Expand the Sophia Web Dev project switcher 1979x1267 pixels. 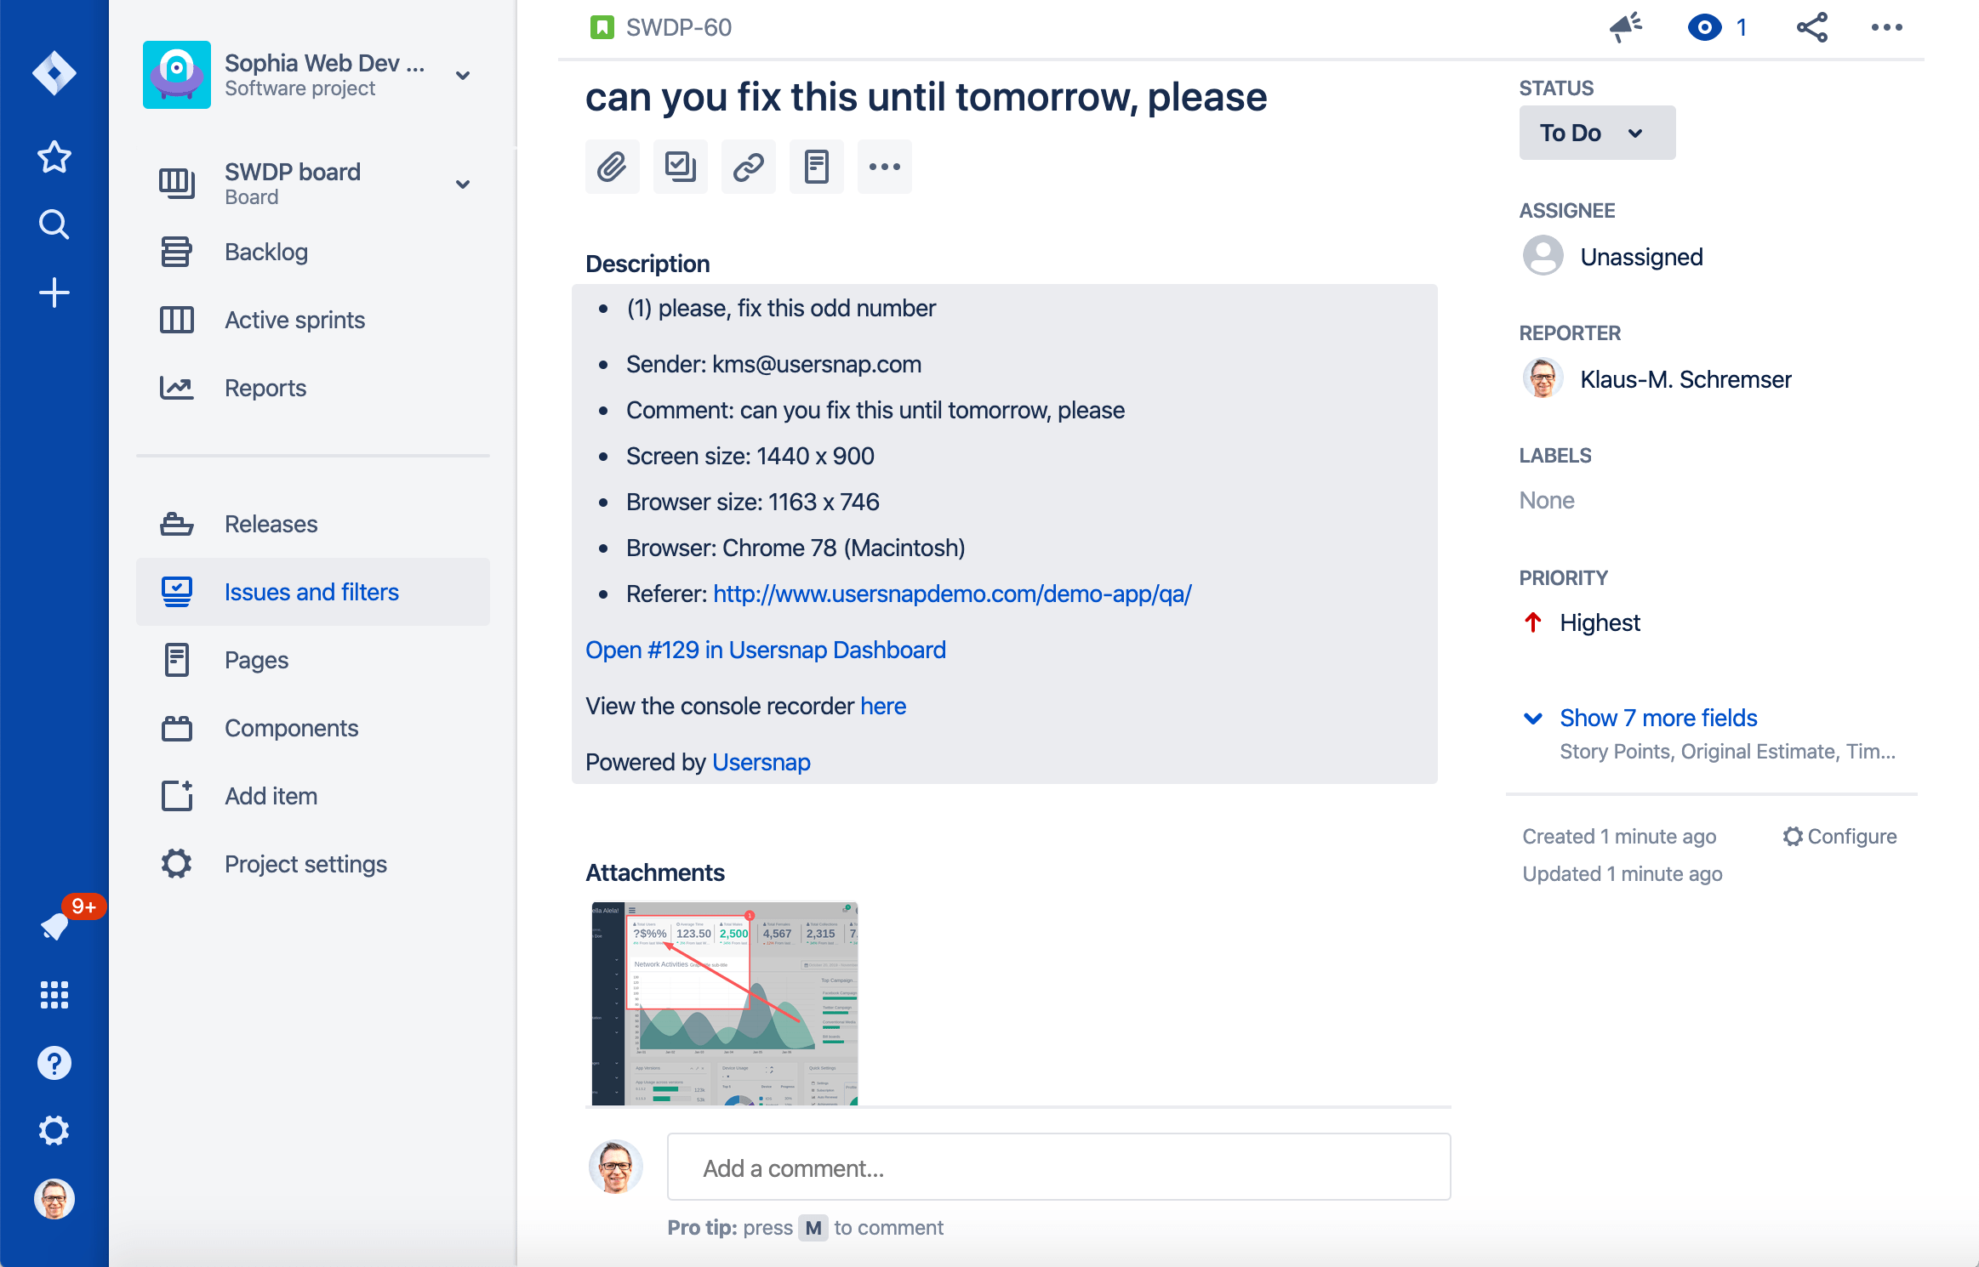(x=463, y=75)
